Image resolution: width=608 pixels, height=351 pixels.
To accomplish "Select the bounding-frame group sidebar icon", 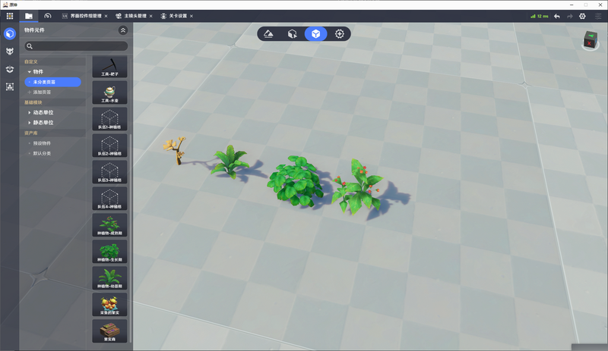I will pos(10,86).
